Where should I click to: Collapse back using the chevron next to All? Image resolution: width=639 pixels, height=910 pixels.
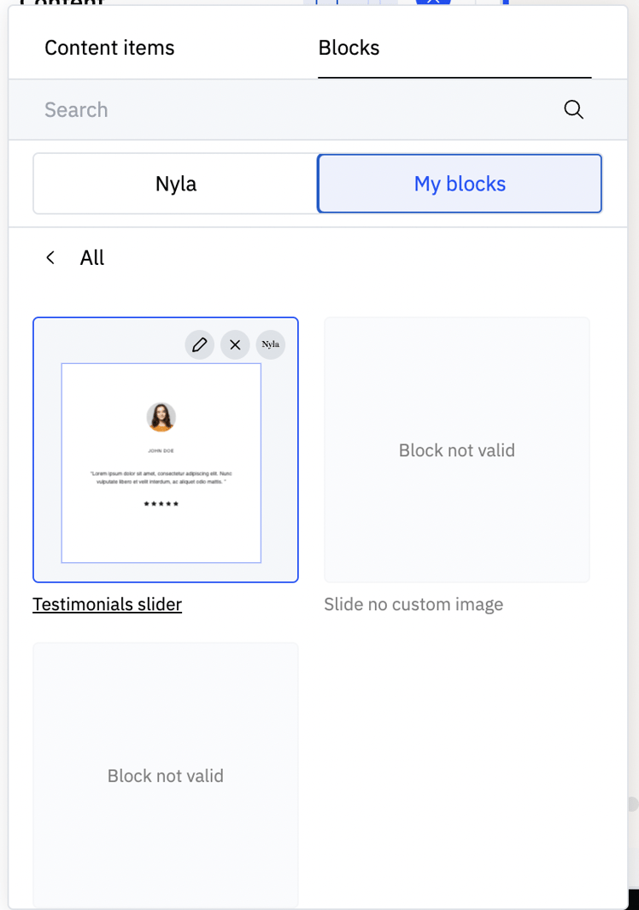50,257
